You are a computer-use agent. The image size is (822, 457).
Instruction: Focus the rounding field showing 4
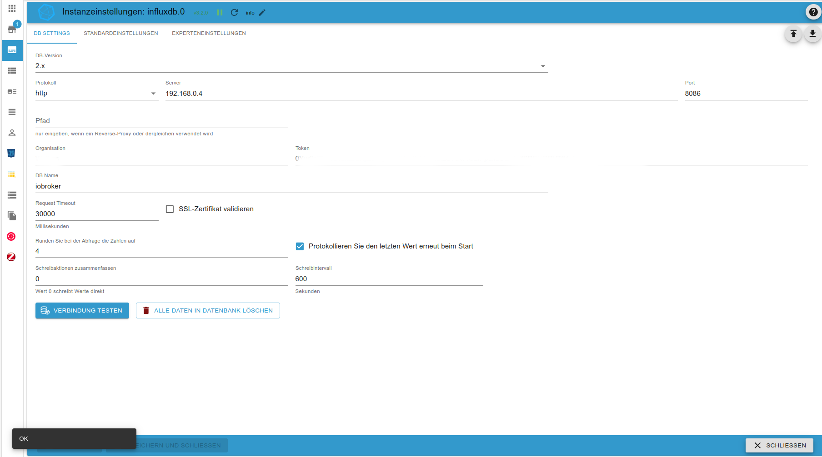click(x=162, y=251)
